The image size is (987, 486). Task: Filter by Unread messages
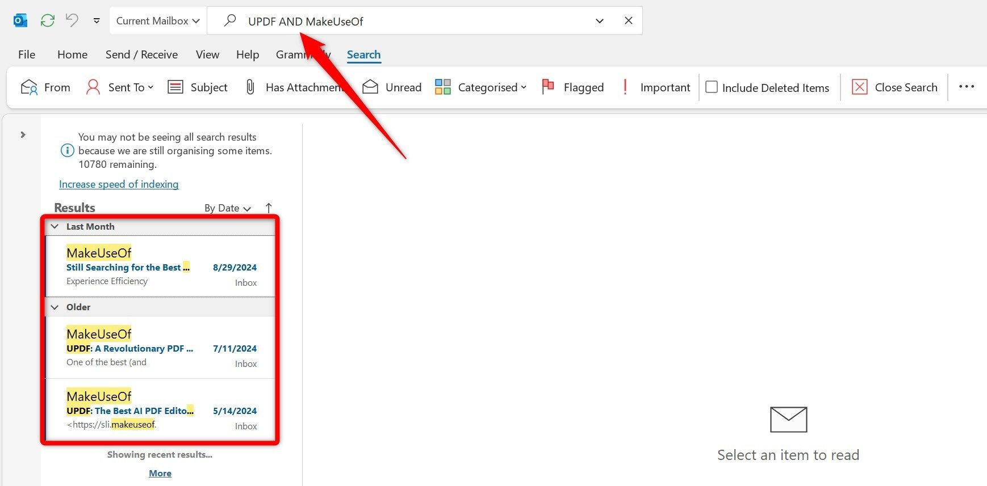[392, 87]
